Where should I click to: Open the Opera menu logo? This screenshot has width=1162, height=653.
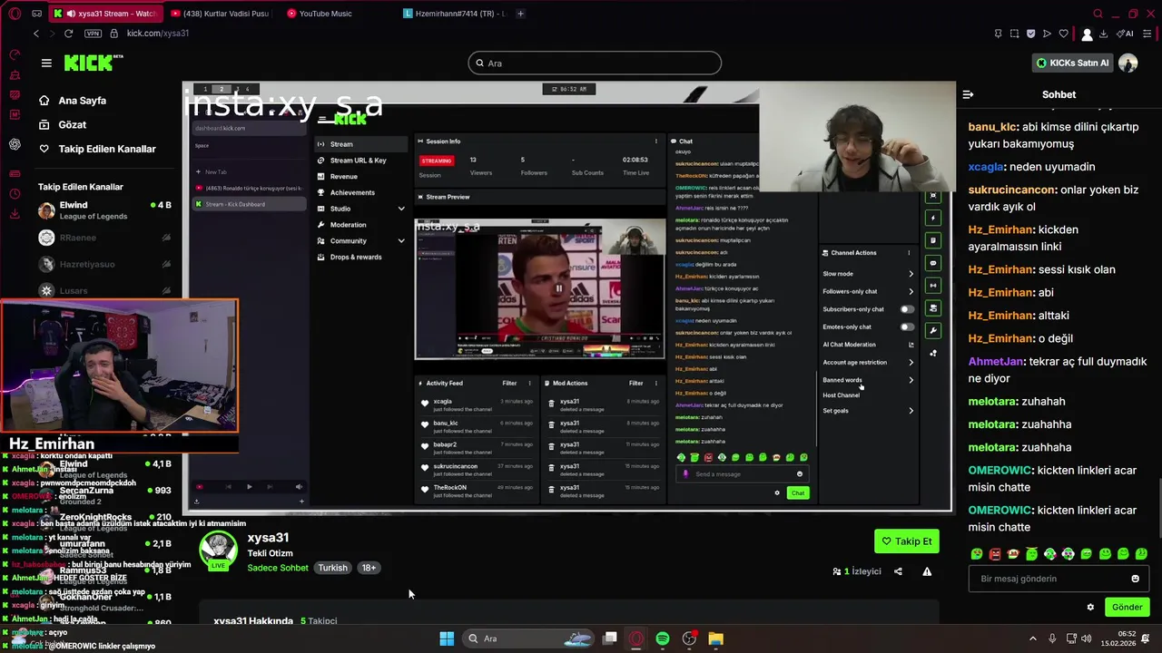[x=15, y=14]
